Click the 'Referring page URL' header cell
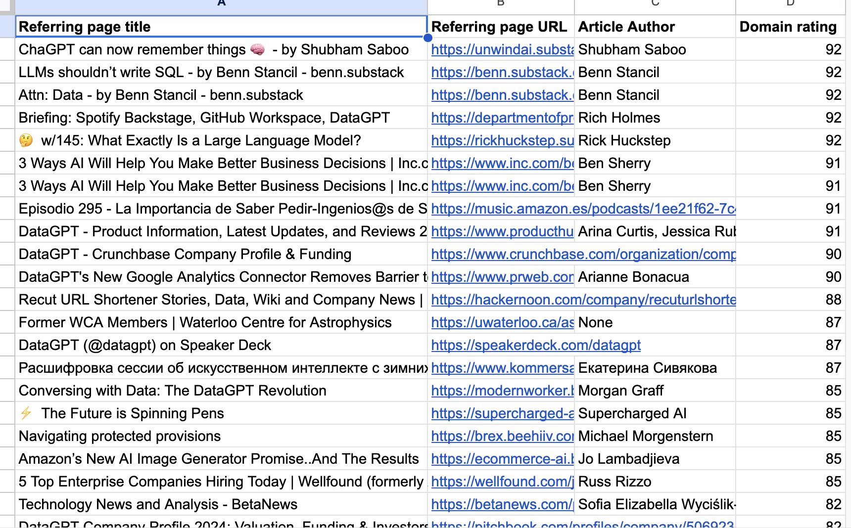The width and height of the screenshot is (851, 528). [501, 27]
